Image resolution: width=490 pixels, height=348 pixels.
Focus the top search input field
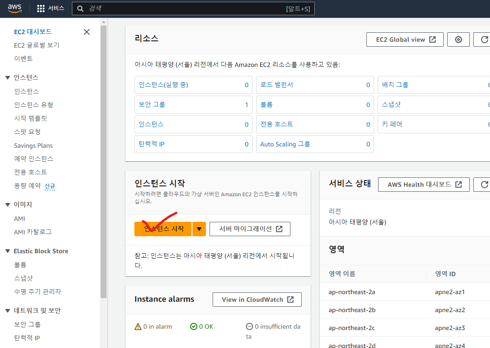click(193, 9)
